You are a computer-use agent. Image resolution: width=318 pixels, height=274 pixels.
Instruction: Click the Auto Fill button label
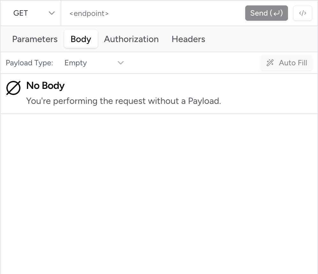pyautogui.click(x=293, y=63)
